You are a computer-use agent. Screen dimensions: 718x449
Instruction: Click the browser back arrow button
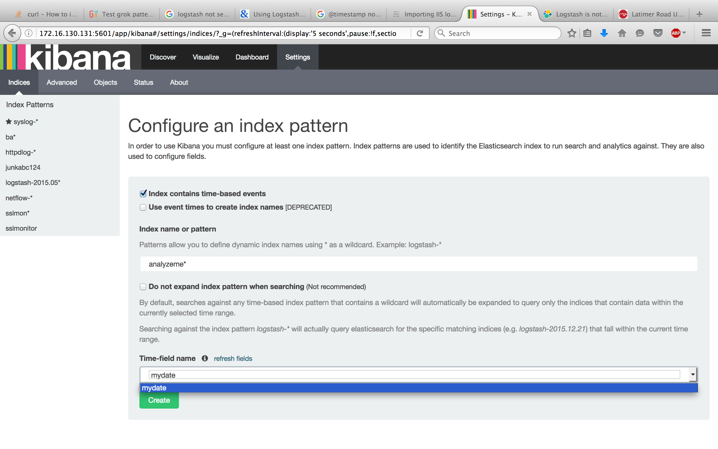pyautogui.click(x=12, y=33)
